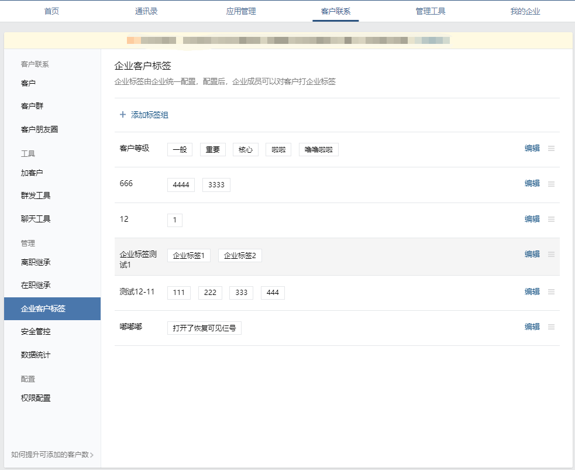This screenshot has height=470, width=575.
Task: Navigate to 数据统计 in sidebar
Action: click(36, 355)
